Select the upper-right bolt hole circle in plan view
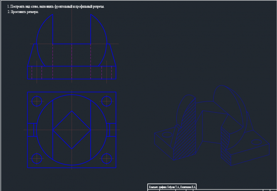 [107, 101]
